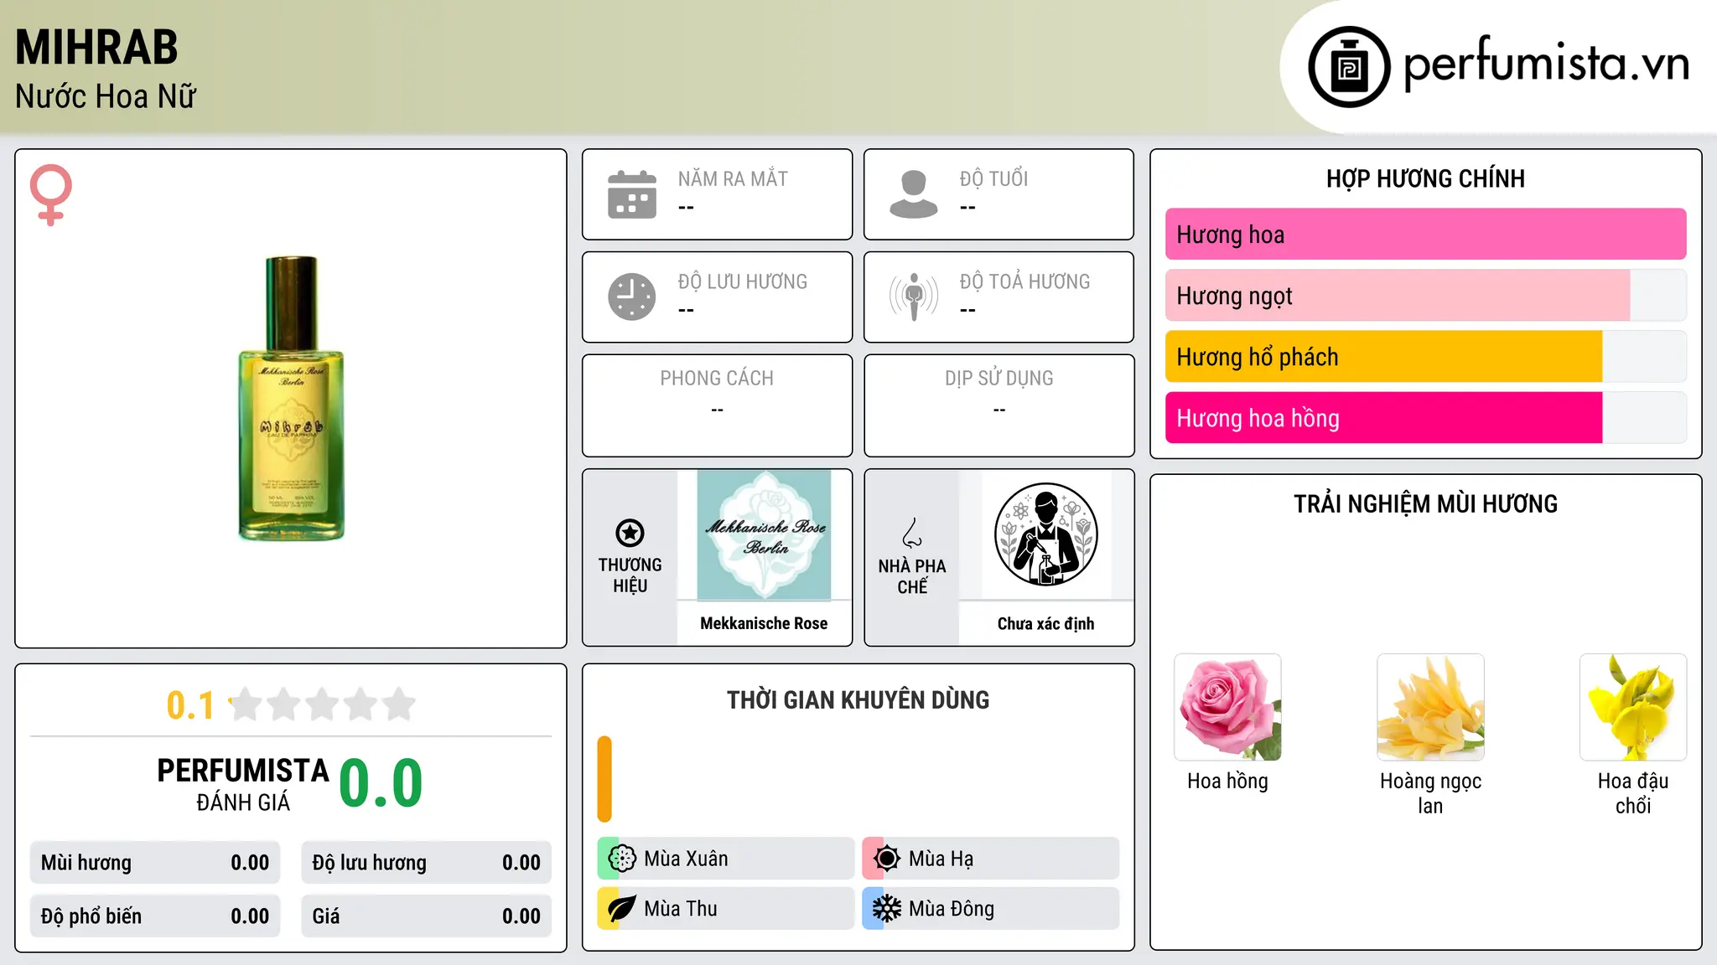
Task: Click the Hoa đậu chổi note name
Action: [x=1633, y=793]
